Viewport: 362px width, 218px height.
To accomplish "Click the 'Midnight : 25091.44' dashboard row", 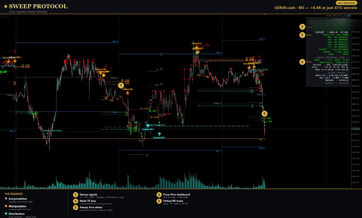I will (331, 32).
